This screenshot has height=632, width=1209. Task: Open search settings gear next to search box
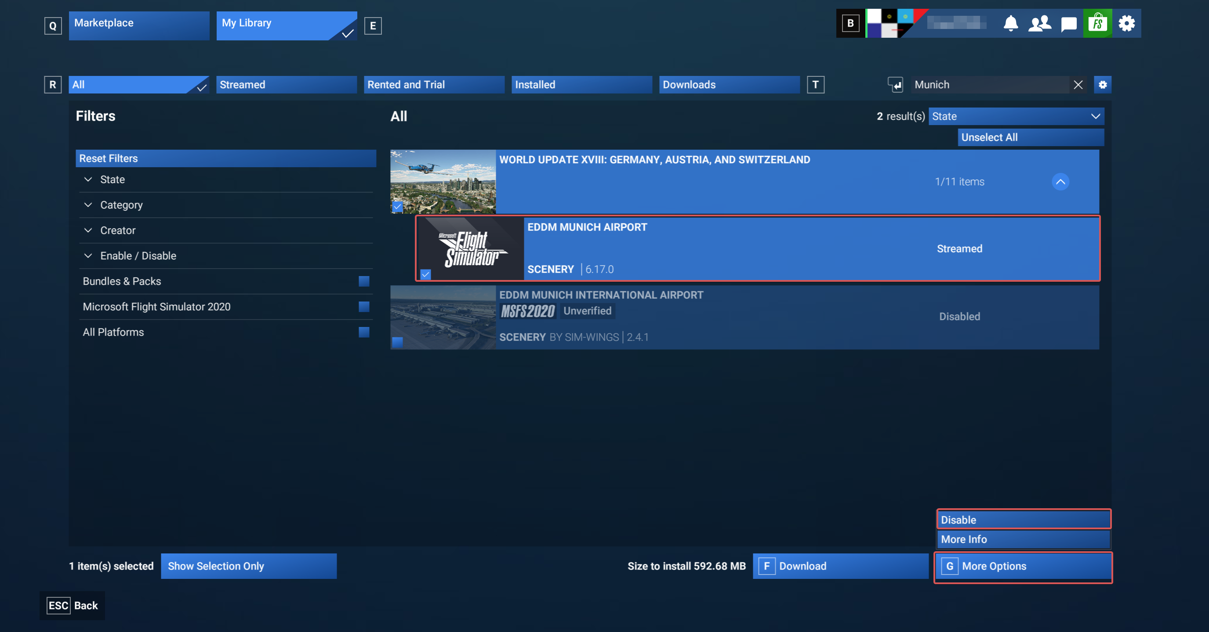[1103, 85]
